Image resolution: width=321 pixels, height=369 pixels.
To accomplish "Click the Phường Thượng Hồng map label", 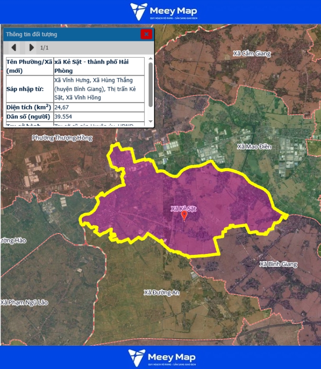I will click(62, 138).
